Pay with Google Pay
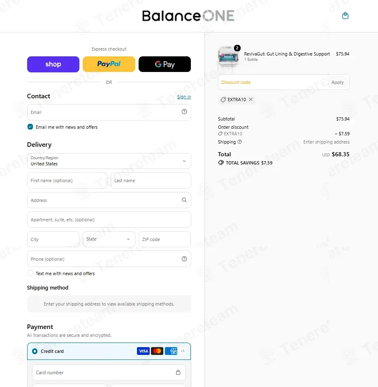Viewport: 378px width, 387px height. coord(165,64)
